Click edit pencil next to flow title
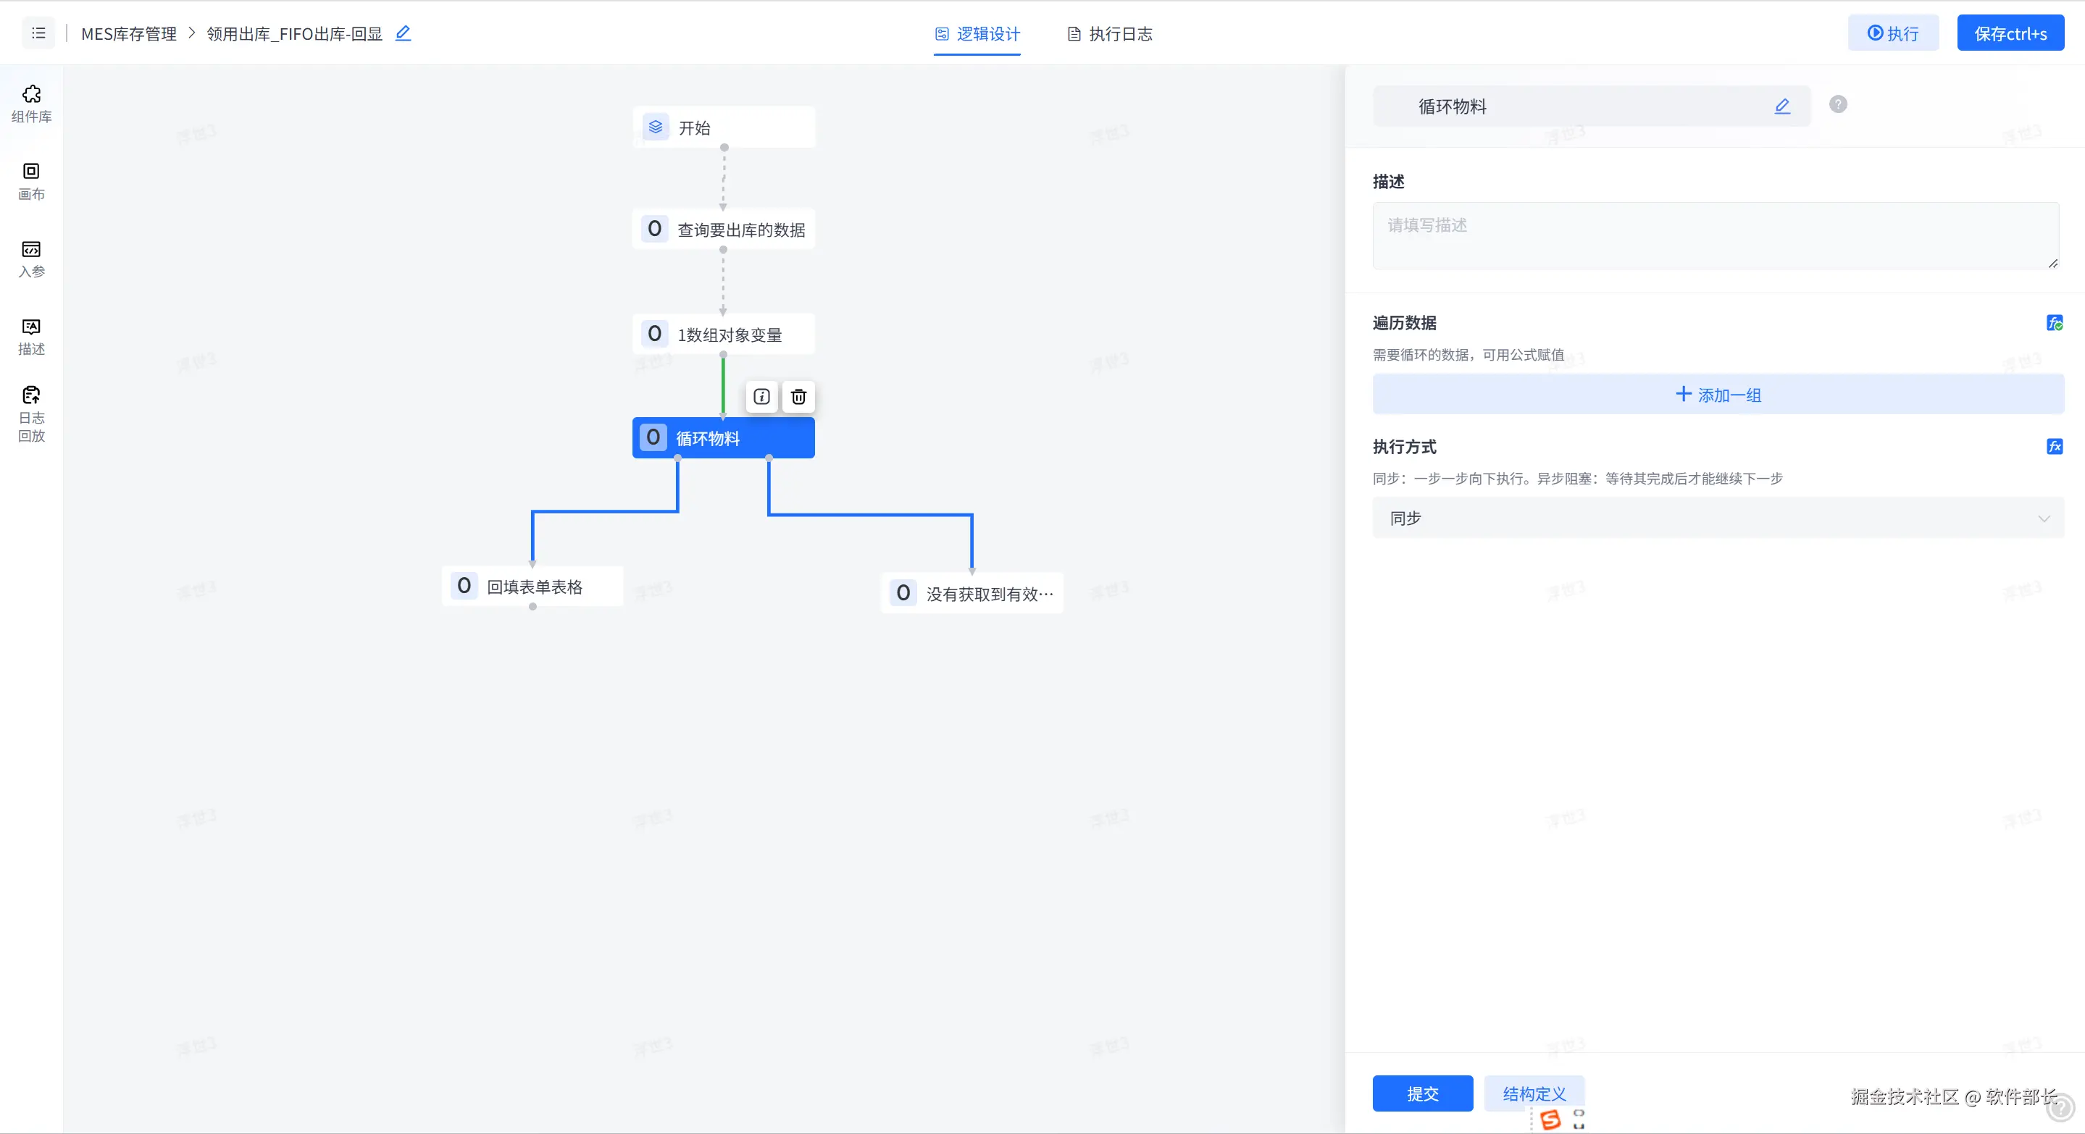 [403, 33]
